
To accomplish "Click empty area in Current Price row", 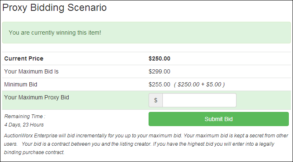I will 230,58.
